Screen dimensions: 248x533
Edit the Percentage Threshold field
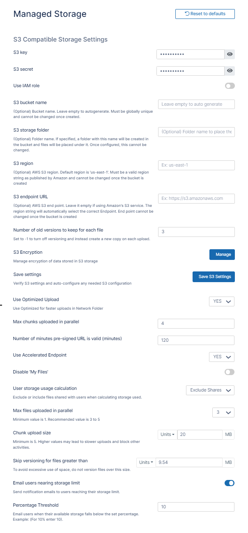tap(196, 507)
